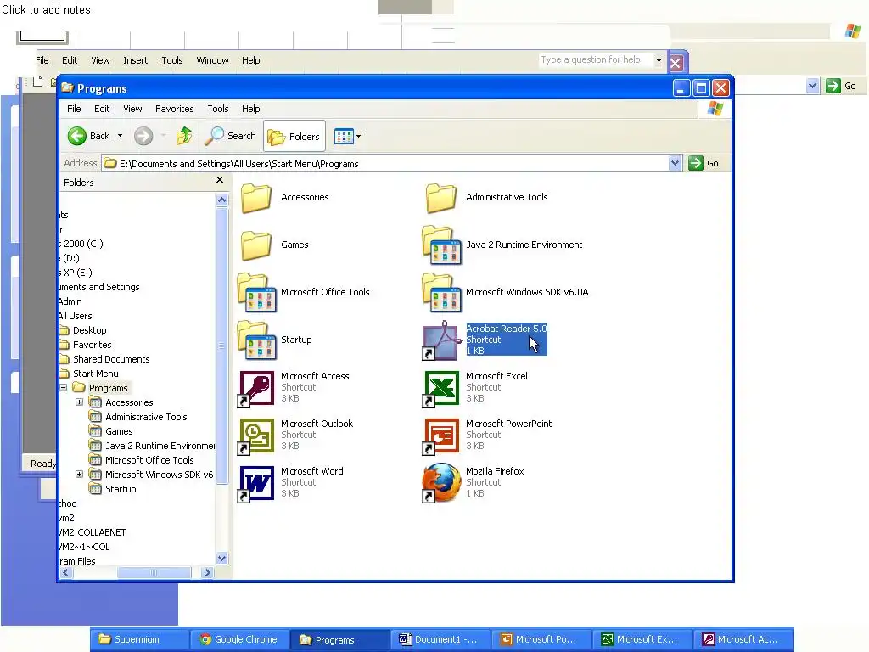869x652 pixels.
Task: Open the Insert menu in background window
Action: (x=135, y=60)
